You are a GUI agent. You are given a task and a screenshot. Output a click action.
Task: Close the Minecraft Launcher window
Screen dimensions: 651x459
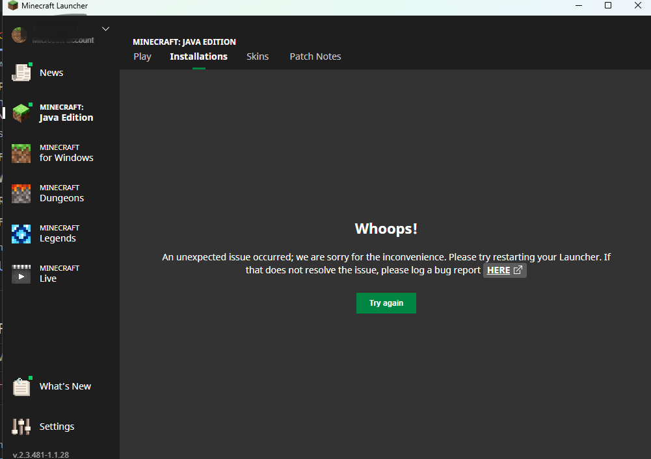pos(638,5)
